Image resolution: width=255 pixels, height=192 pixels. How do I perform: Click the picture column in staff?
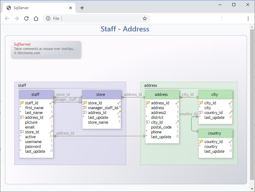pyautogui.click(x=31, y=122)
